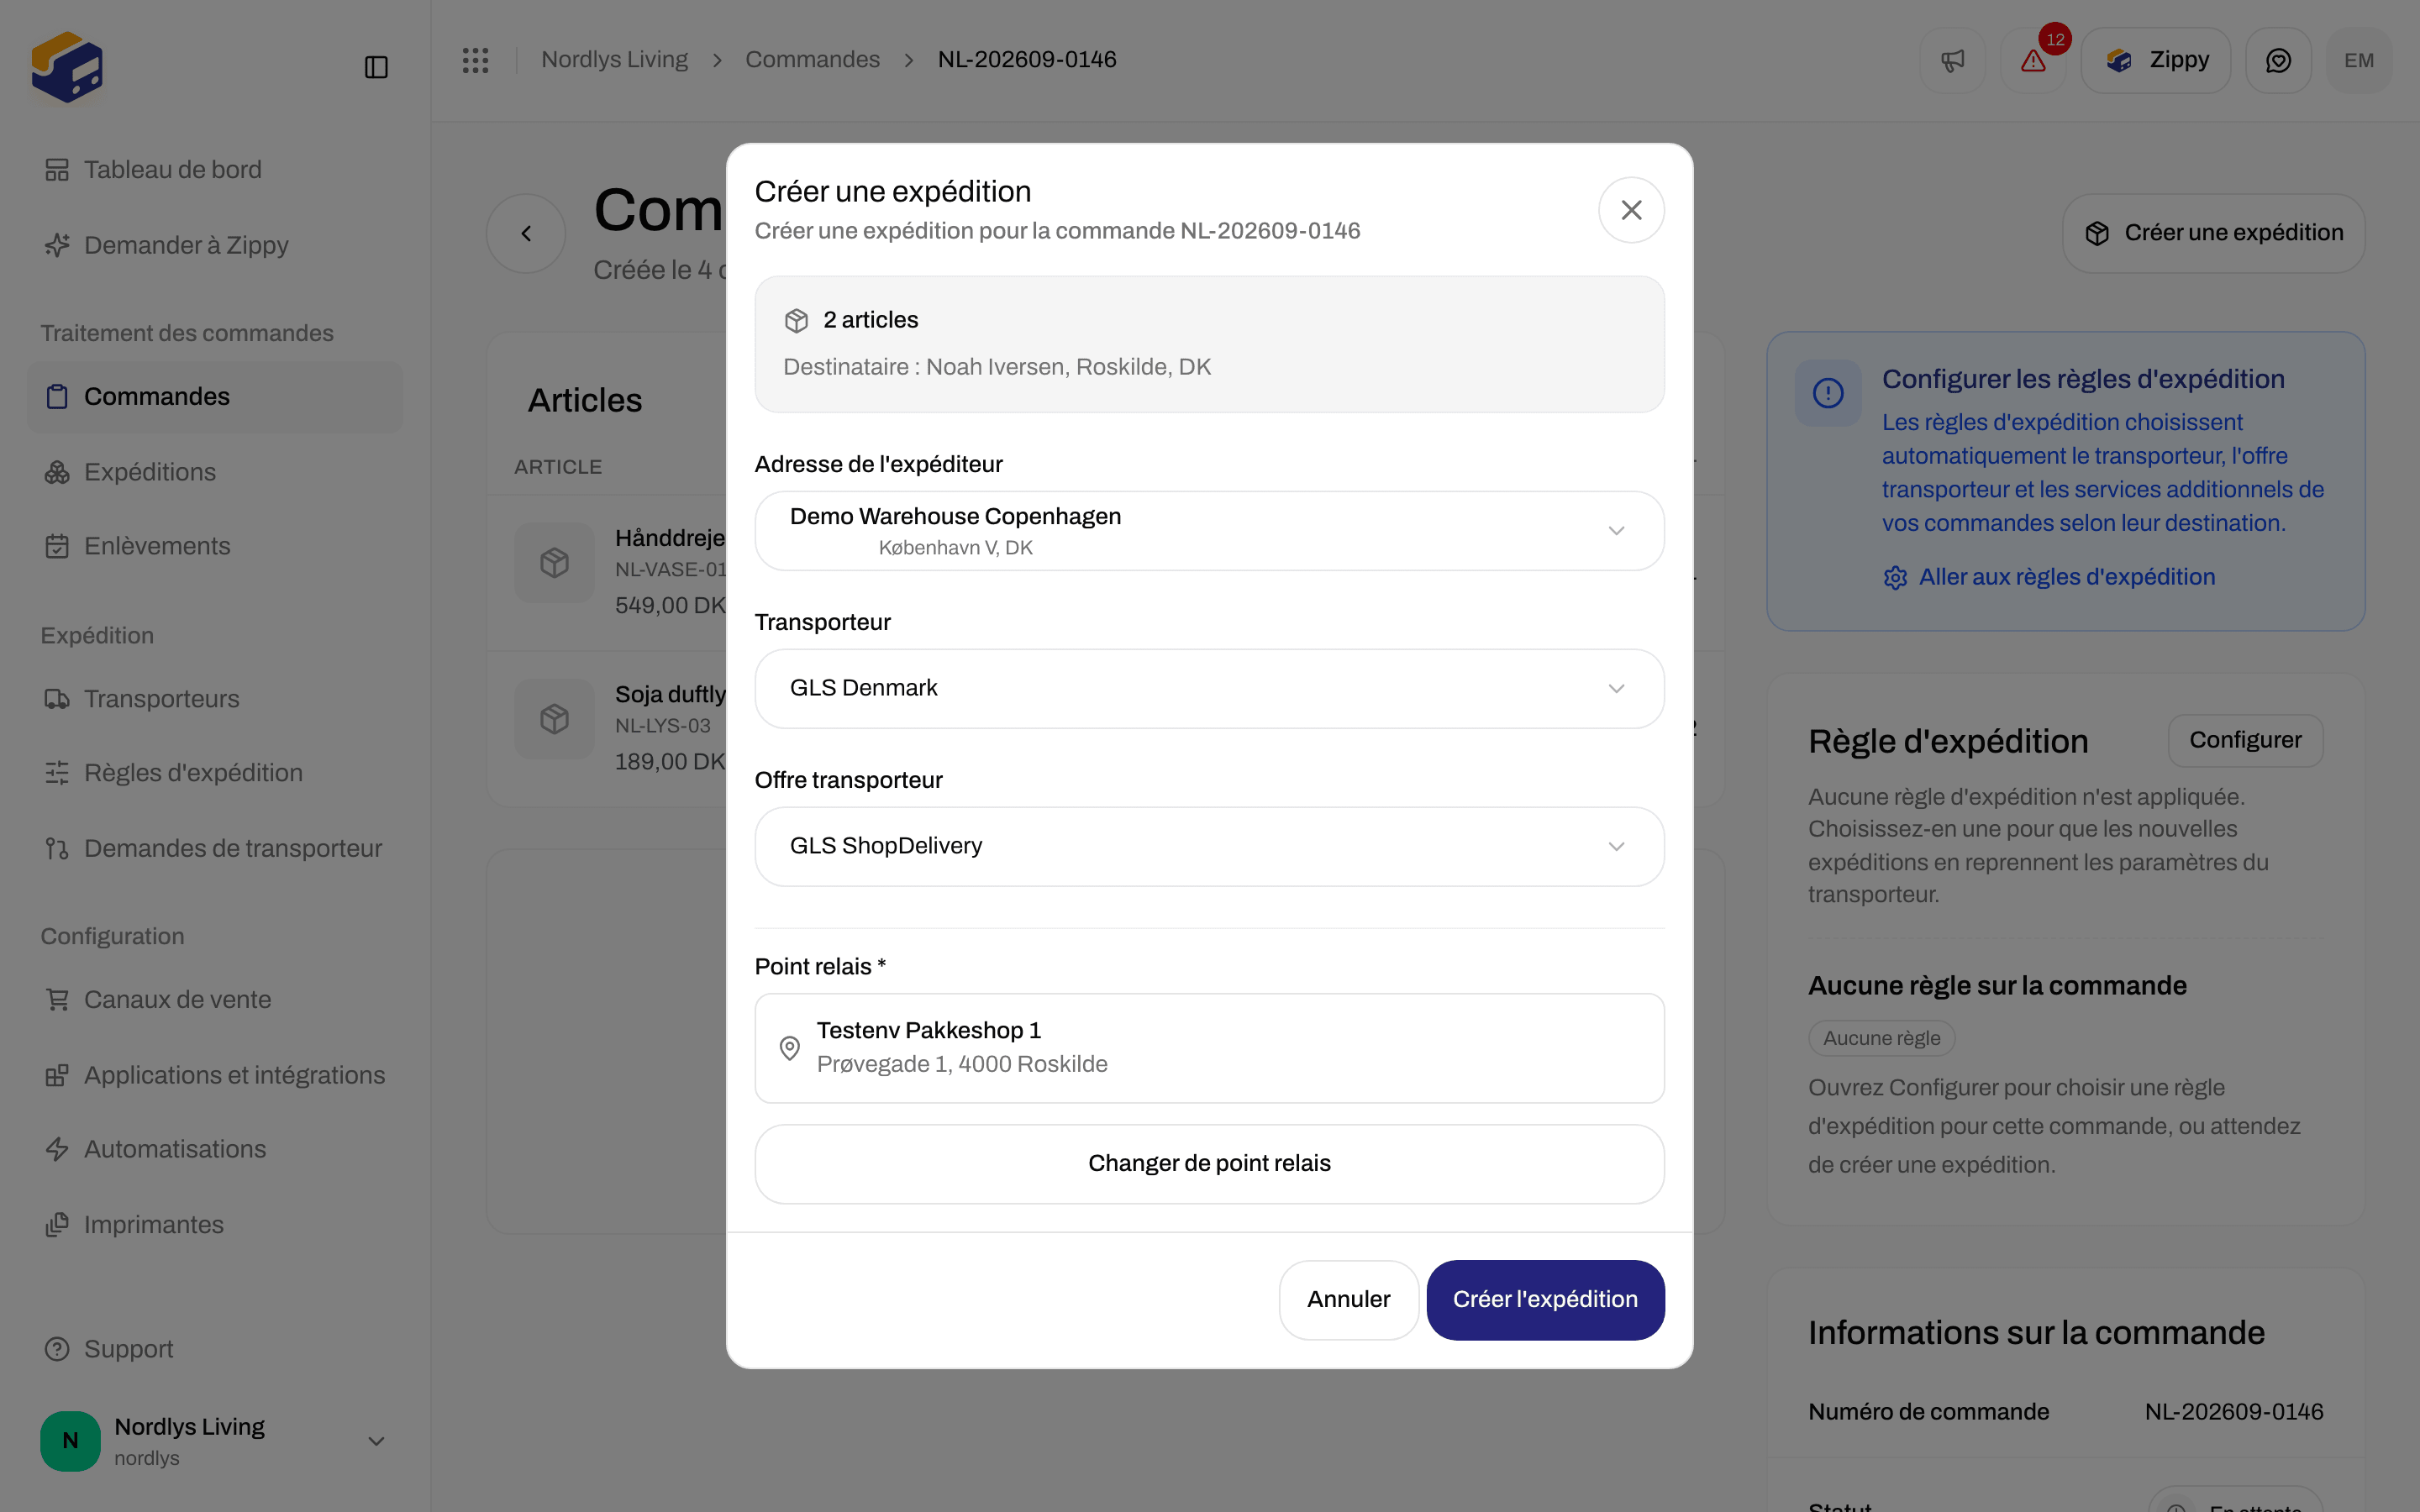Click the Nordlys Living N avatar

pyautogui.click(x=70, y=1441)
